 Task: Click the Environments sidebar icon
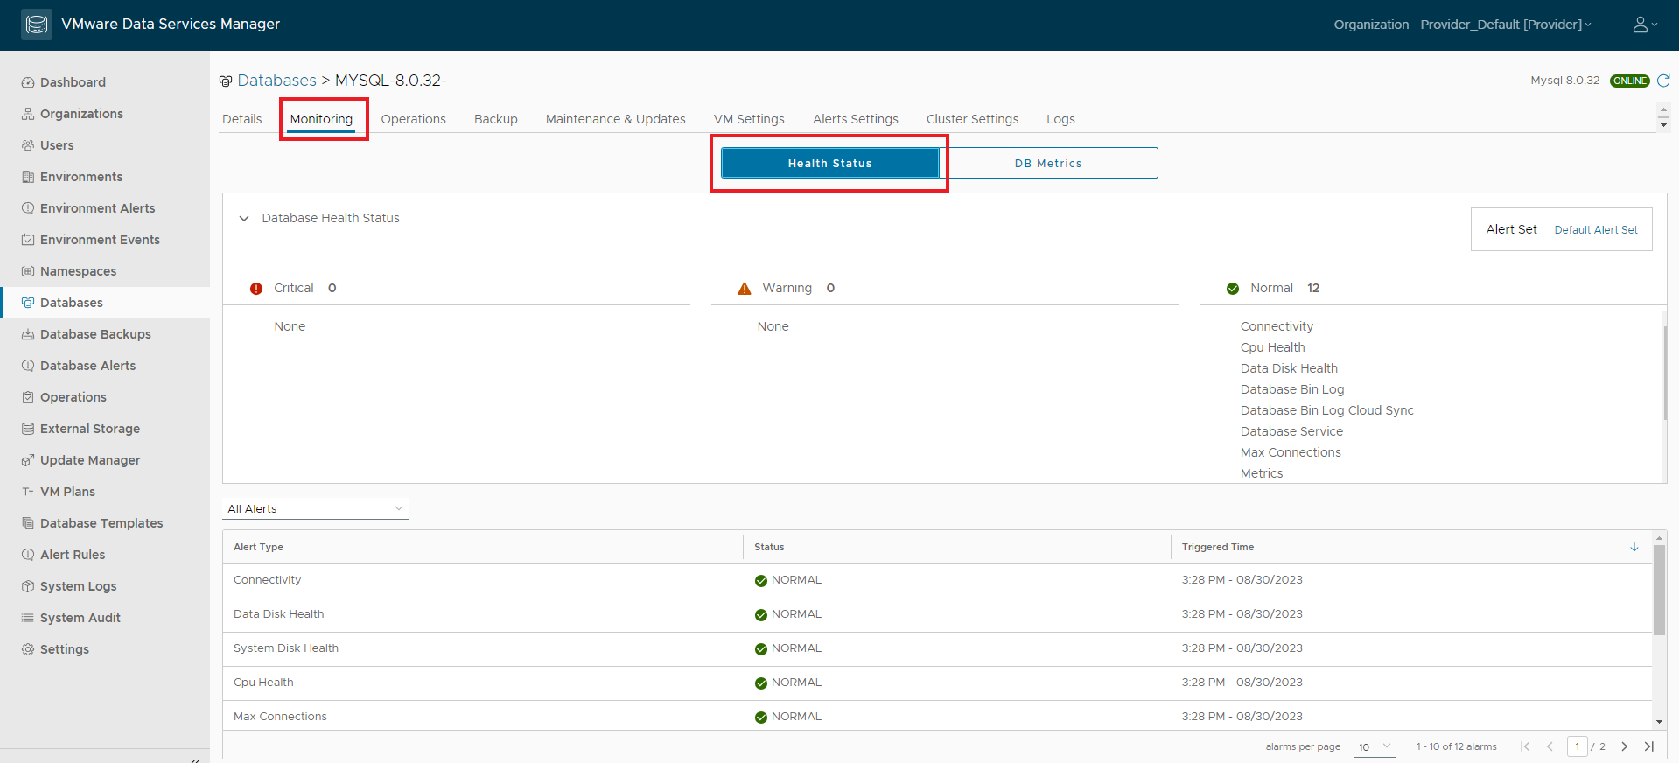(x=28, y=177)
